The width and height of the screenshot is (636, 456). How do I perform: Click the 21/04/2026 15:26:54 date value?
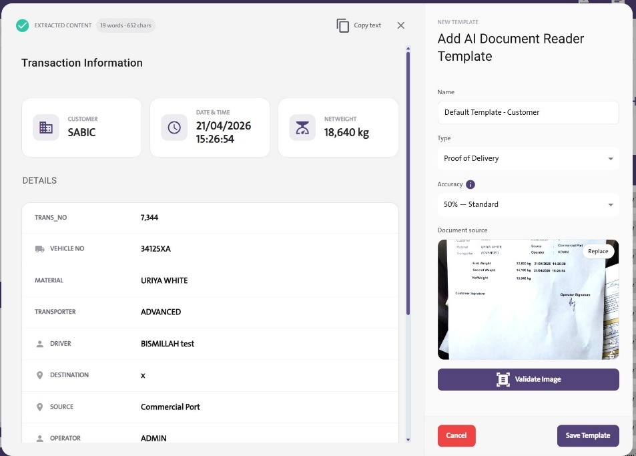pyautogui.click(x=224, y=132)
